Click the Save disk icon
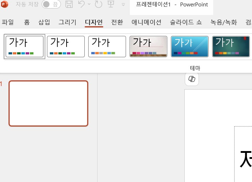This screenshot has height=182, width=252. [69, 4]
